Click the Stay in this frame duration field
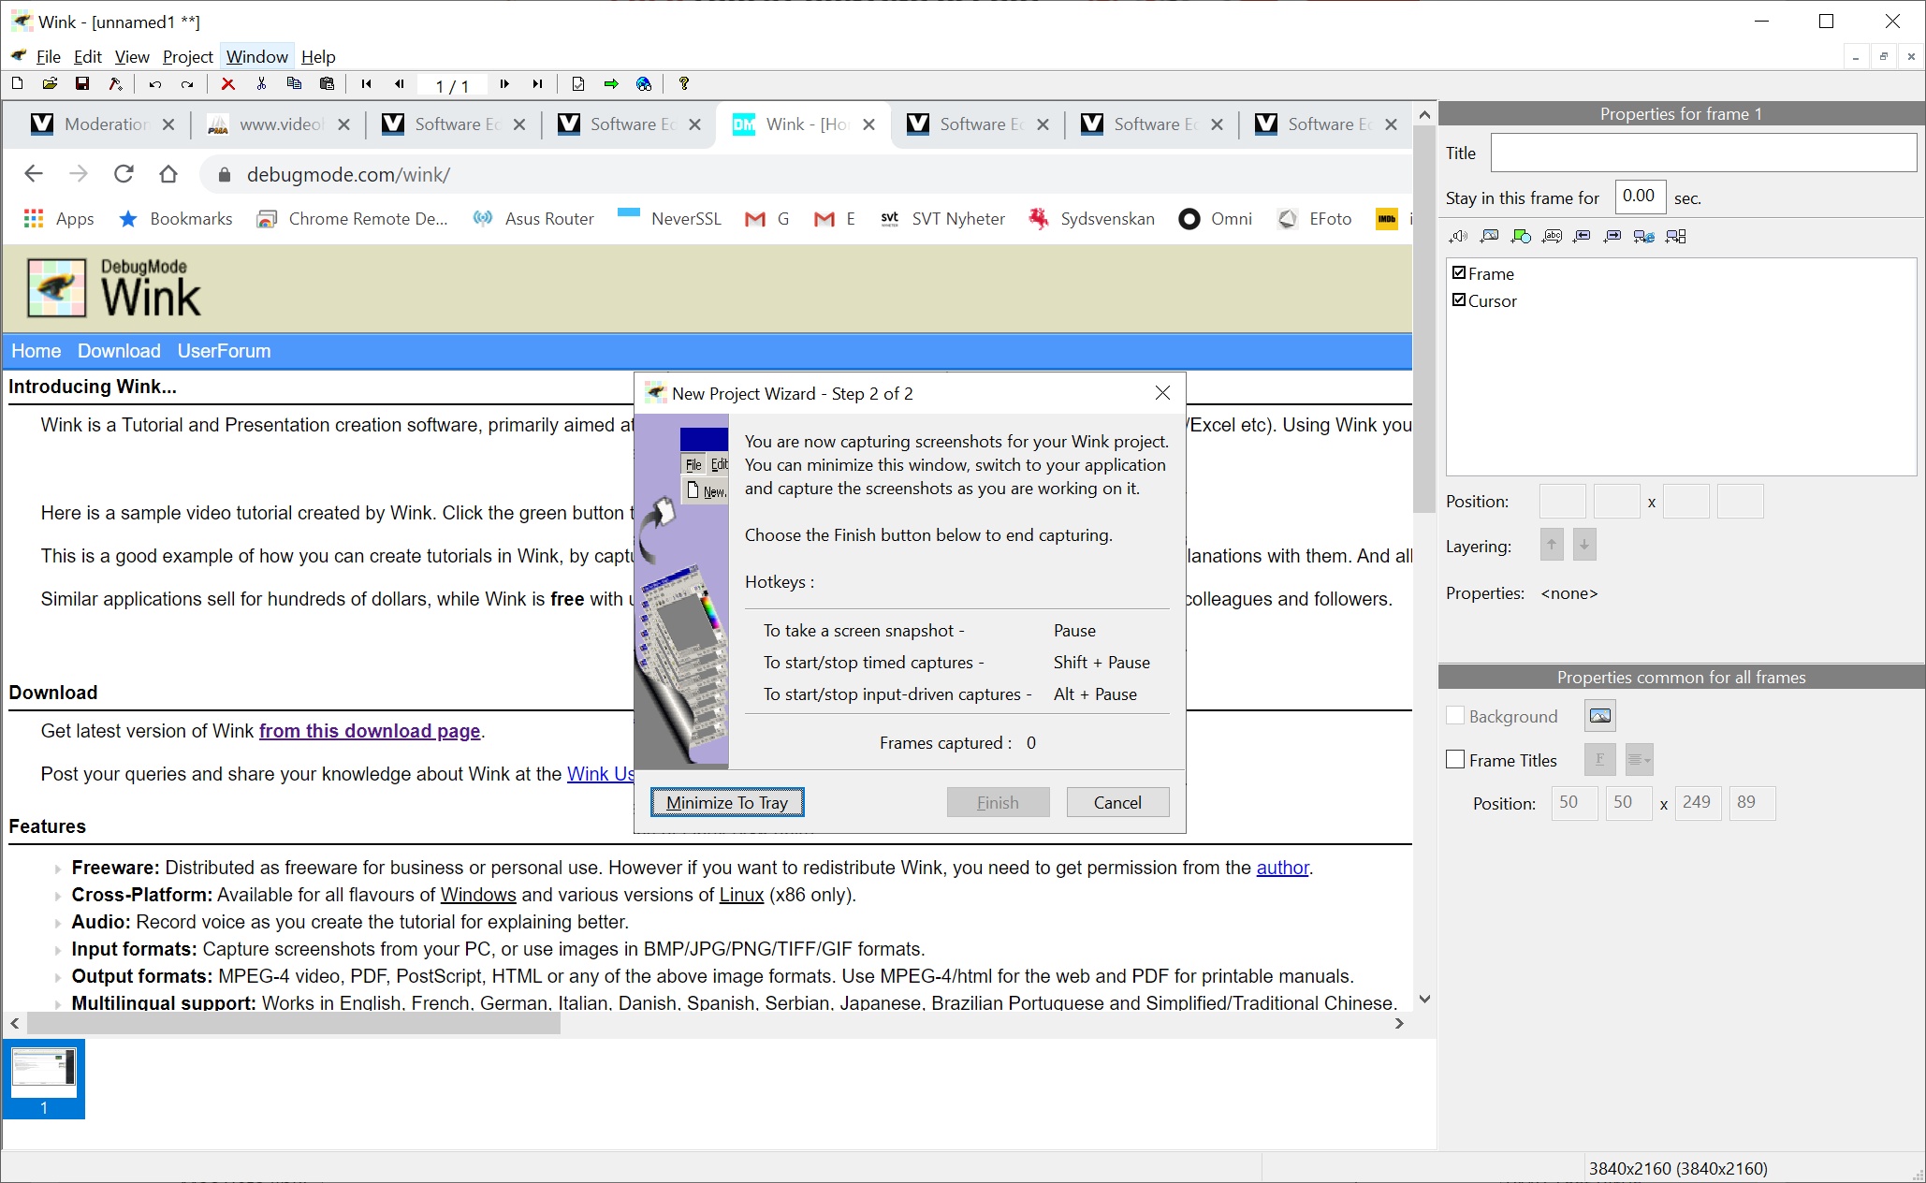 (x=1639, y=197)
